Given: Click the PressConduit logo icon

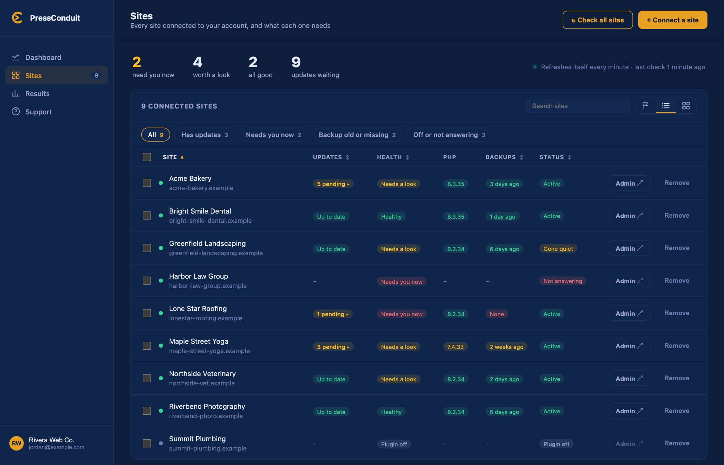Looking at the screenshot, I should [17, 18].
